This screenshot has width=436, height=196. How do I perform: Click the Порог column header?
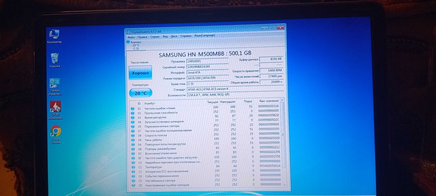[x=248, y=101]
